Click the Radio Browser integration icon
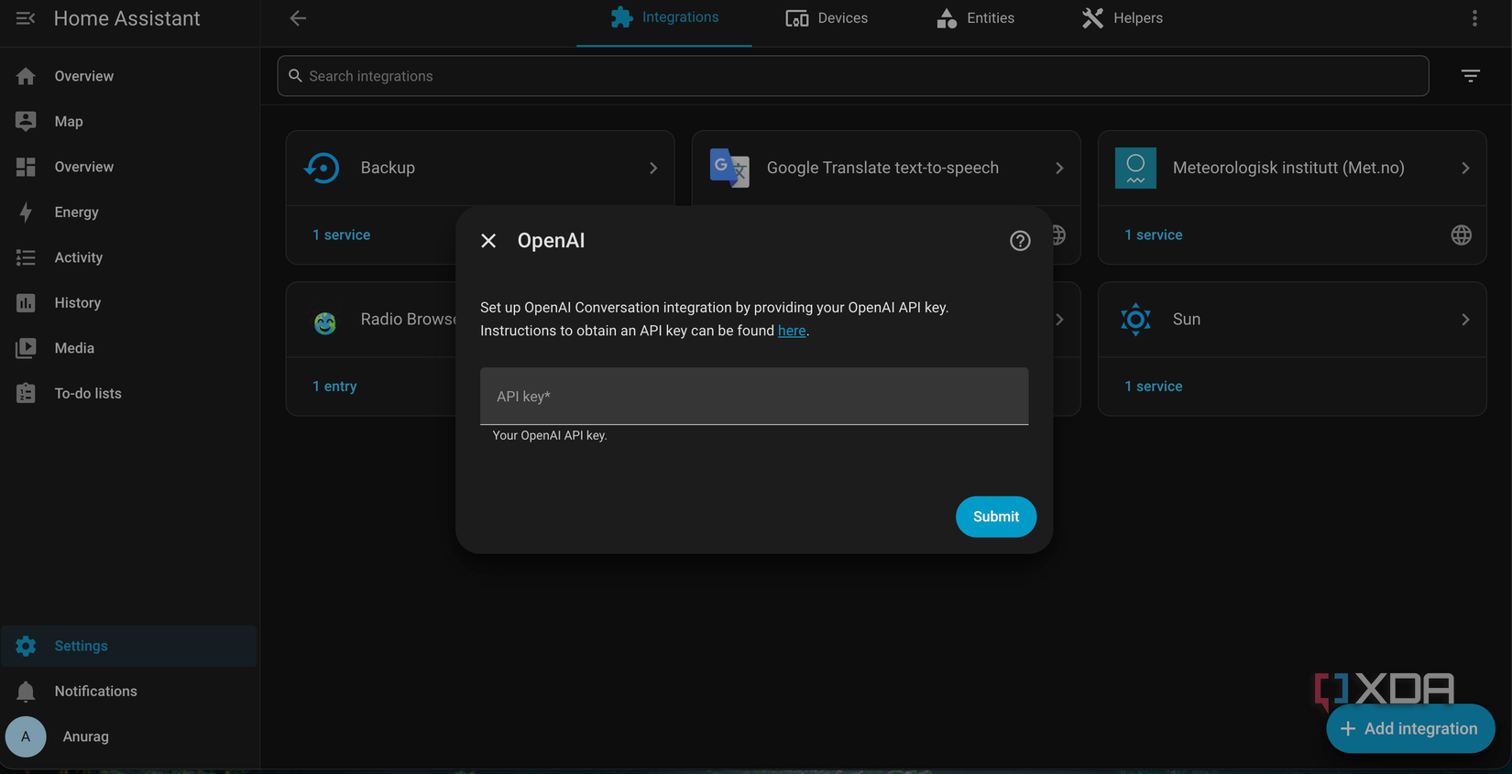This screenshot has height=774, width=1512. (x=325, y=322)
